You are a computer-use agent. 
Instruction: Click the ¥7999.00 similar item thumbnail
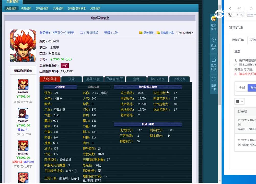point(23,85)
